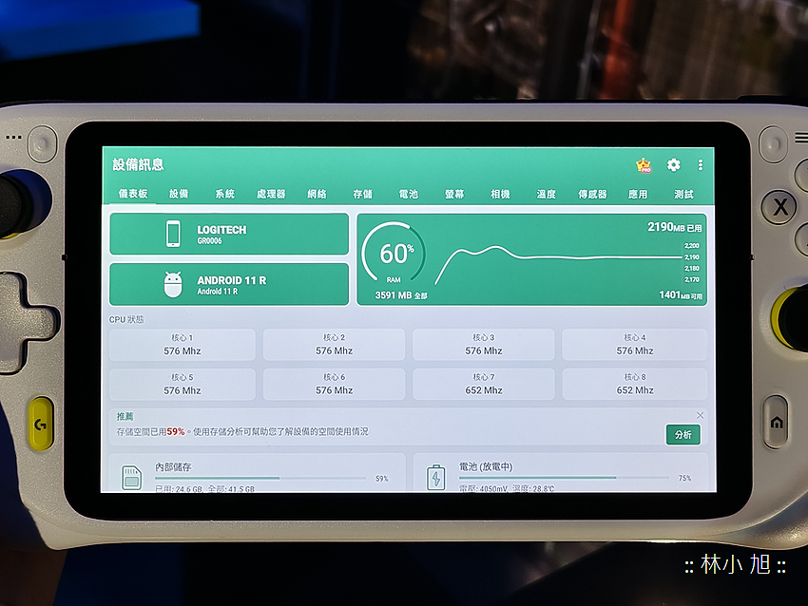Switch to the 螢幕 tab
Viewport: 808px width, 606px height.
[454, 194]
